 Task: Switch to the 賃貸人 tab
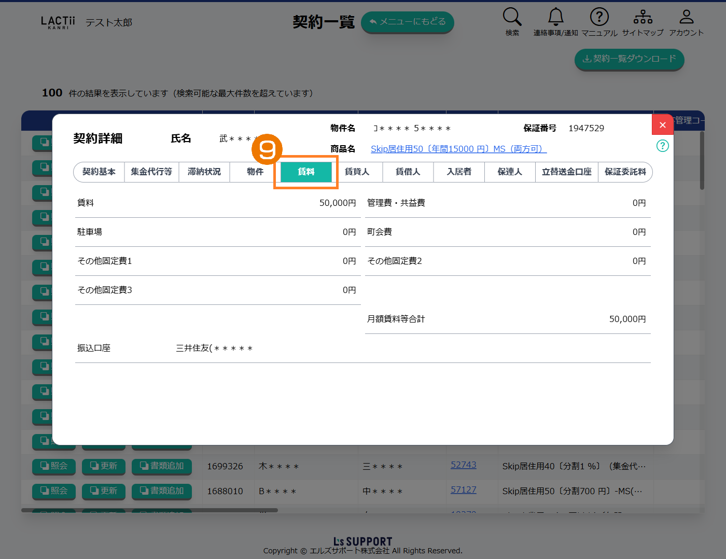(357, 172)
